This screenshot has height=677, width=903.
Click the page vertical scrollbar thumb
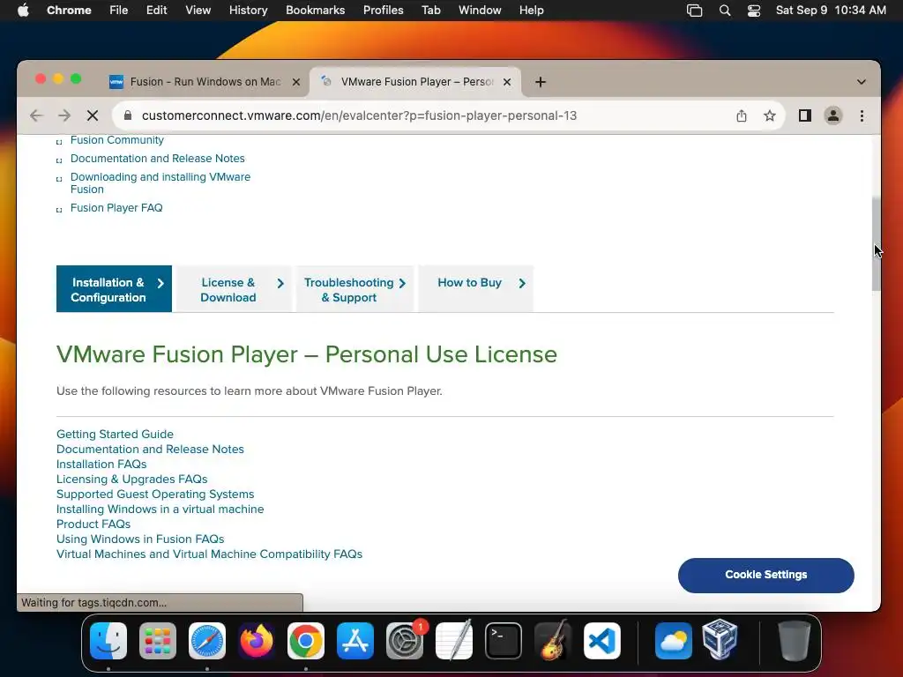[x=876, y=243]
